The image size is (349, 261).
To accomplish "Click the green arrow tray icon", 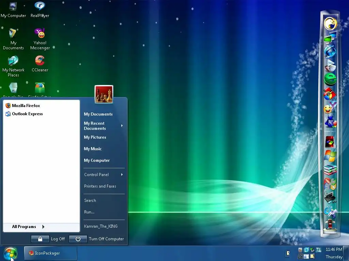I will tap(312, 250).
